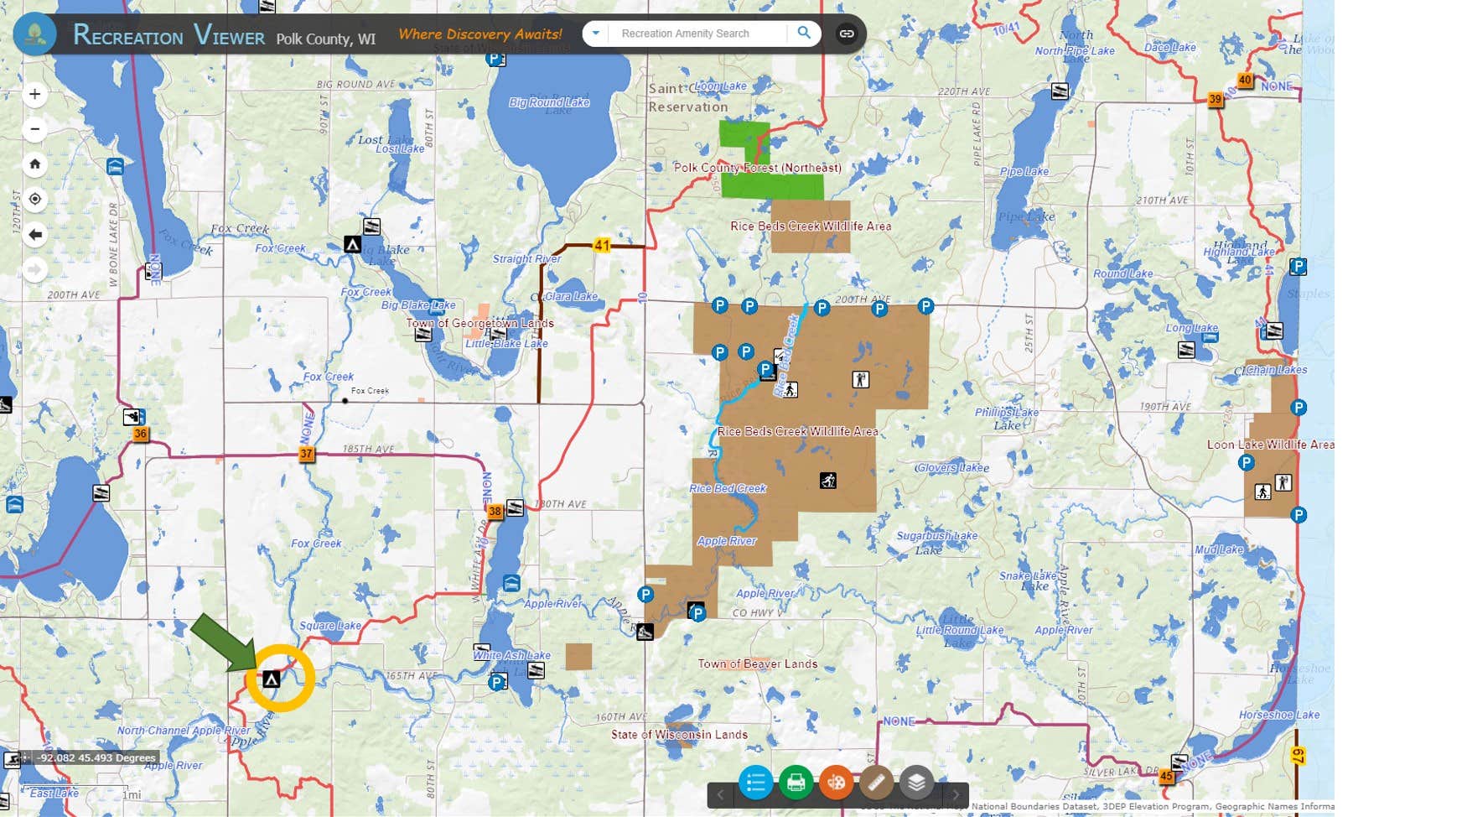Zoom in with the plus button
Screen dimensions: 1467x817
click(x=34, y=94)
